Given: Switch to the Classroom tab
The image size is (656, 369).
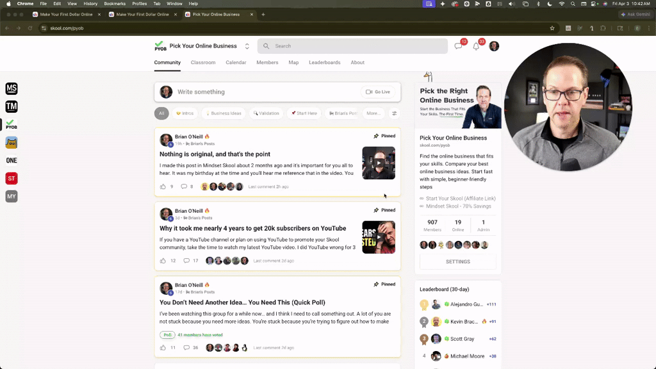Looking at the screenshot, I should [x=203, y=62].
